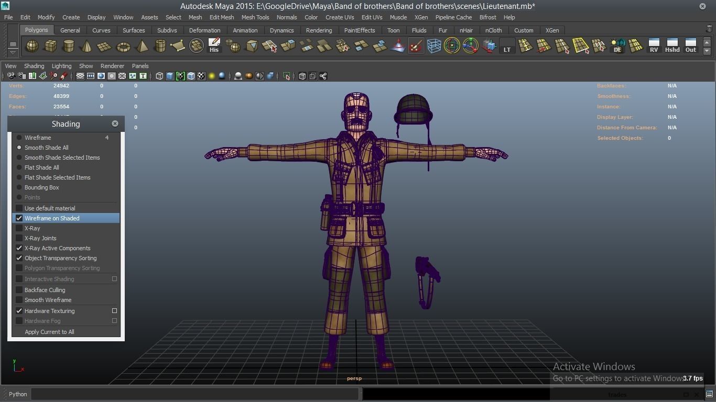Click the smooth shade all blue cube icon

(170, 76)
